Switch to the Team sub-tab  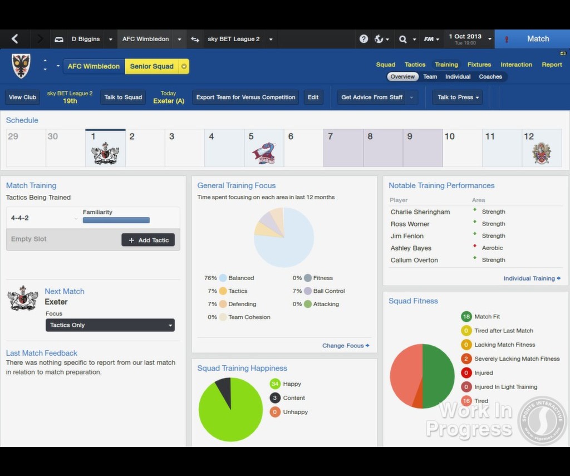tap(430, 77)
